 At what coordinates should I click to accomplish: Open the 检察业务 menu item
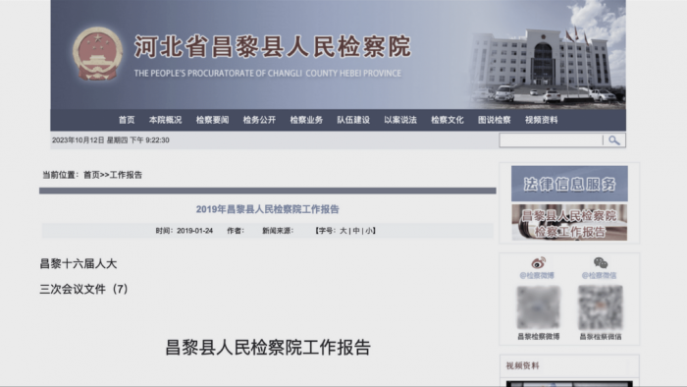(306, 120)
